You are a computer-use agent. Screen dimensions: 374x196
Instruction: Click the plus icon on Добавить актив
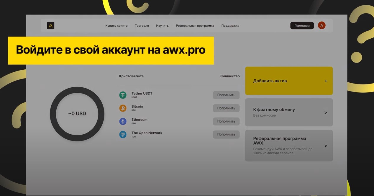[x=326, y=81]
